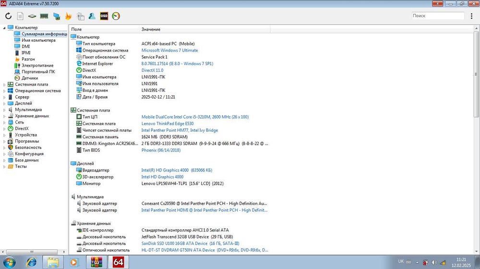Click the UK language indicator in tray

click(401, 261)
